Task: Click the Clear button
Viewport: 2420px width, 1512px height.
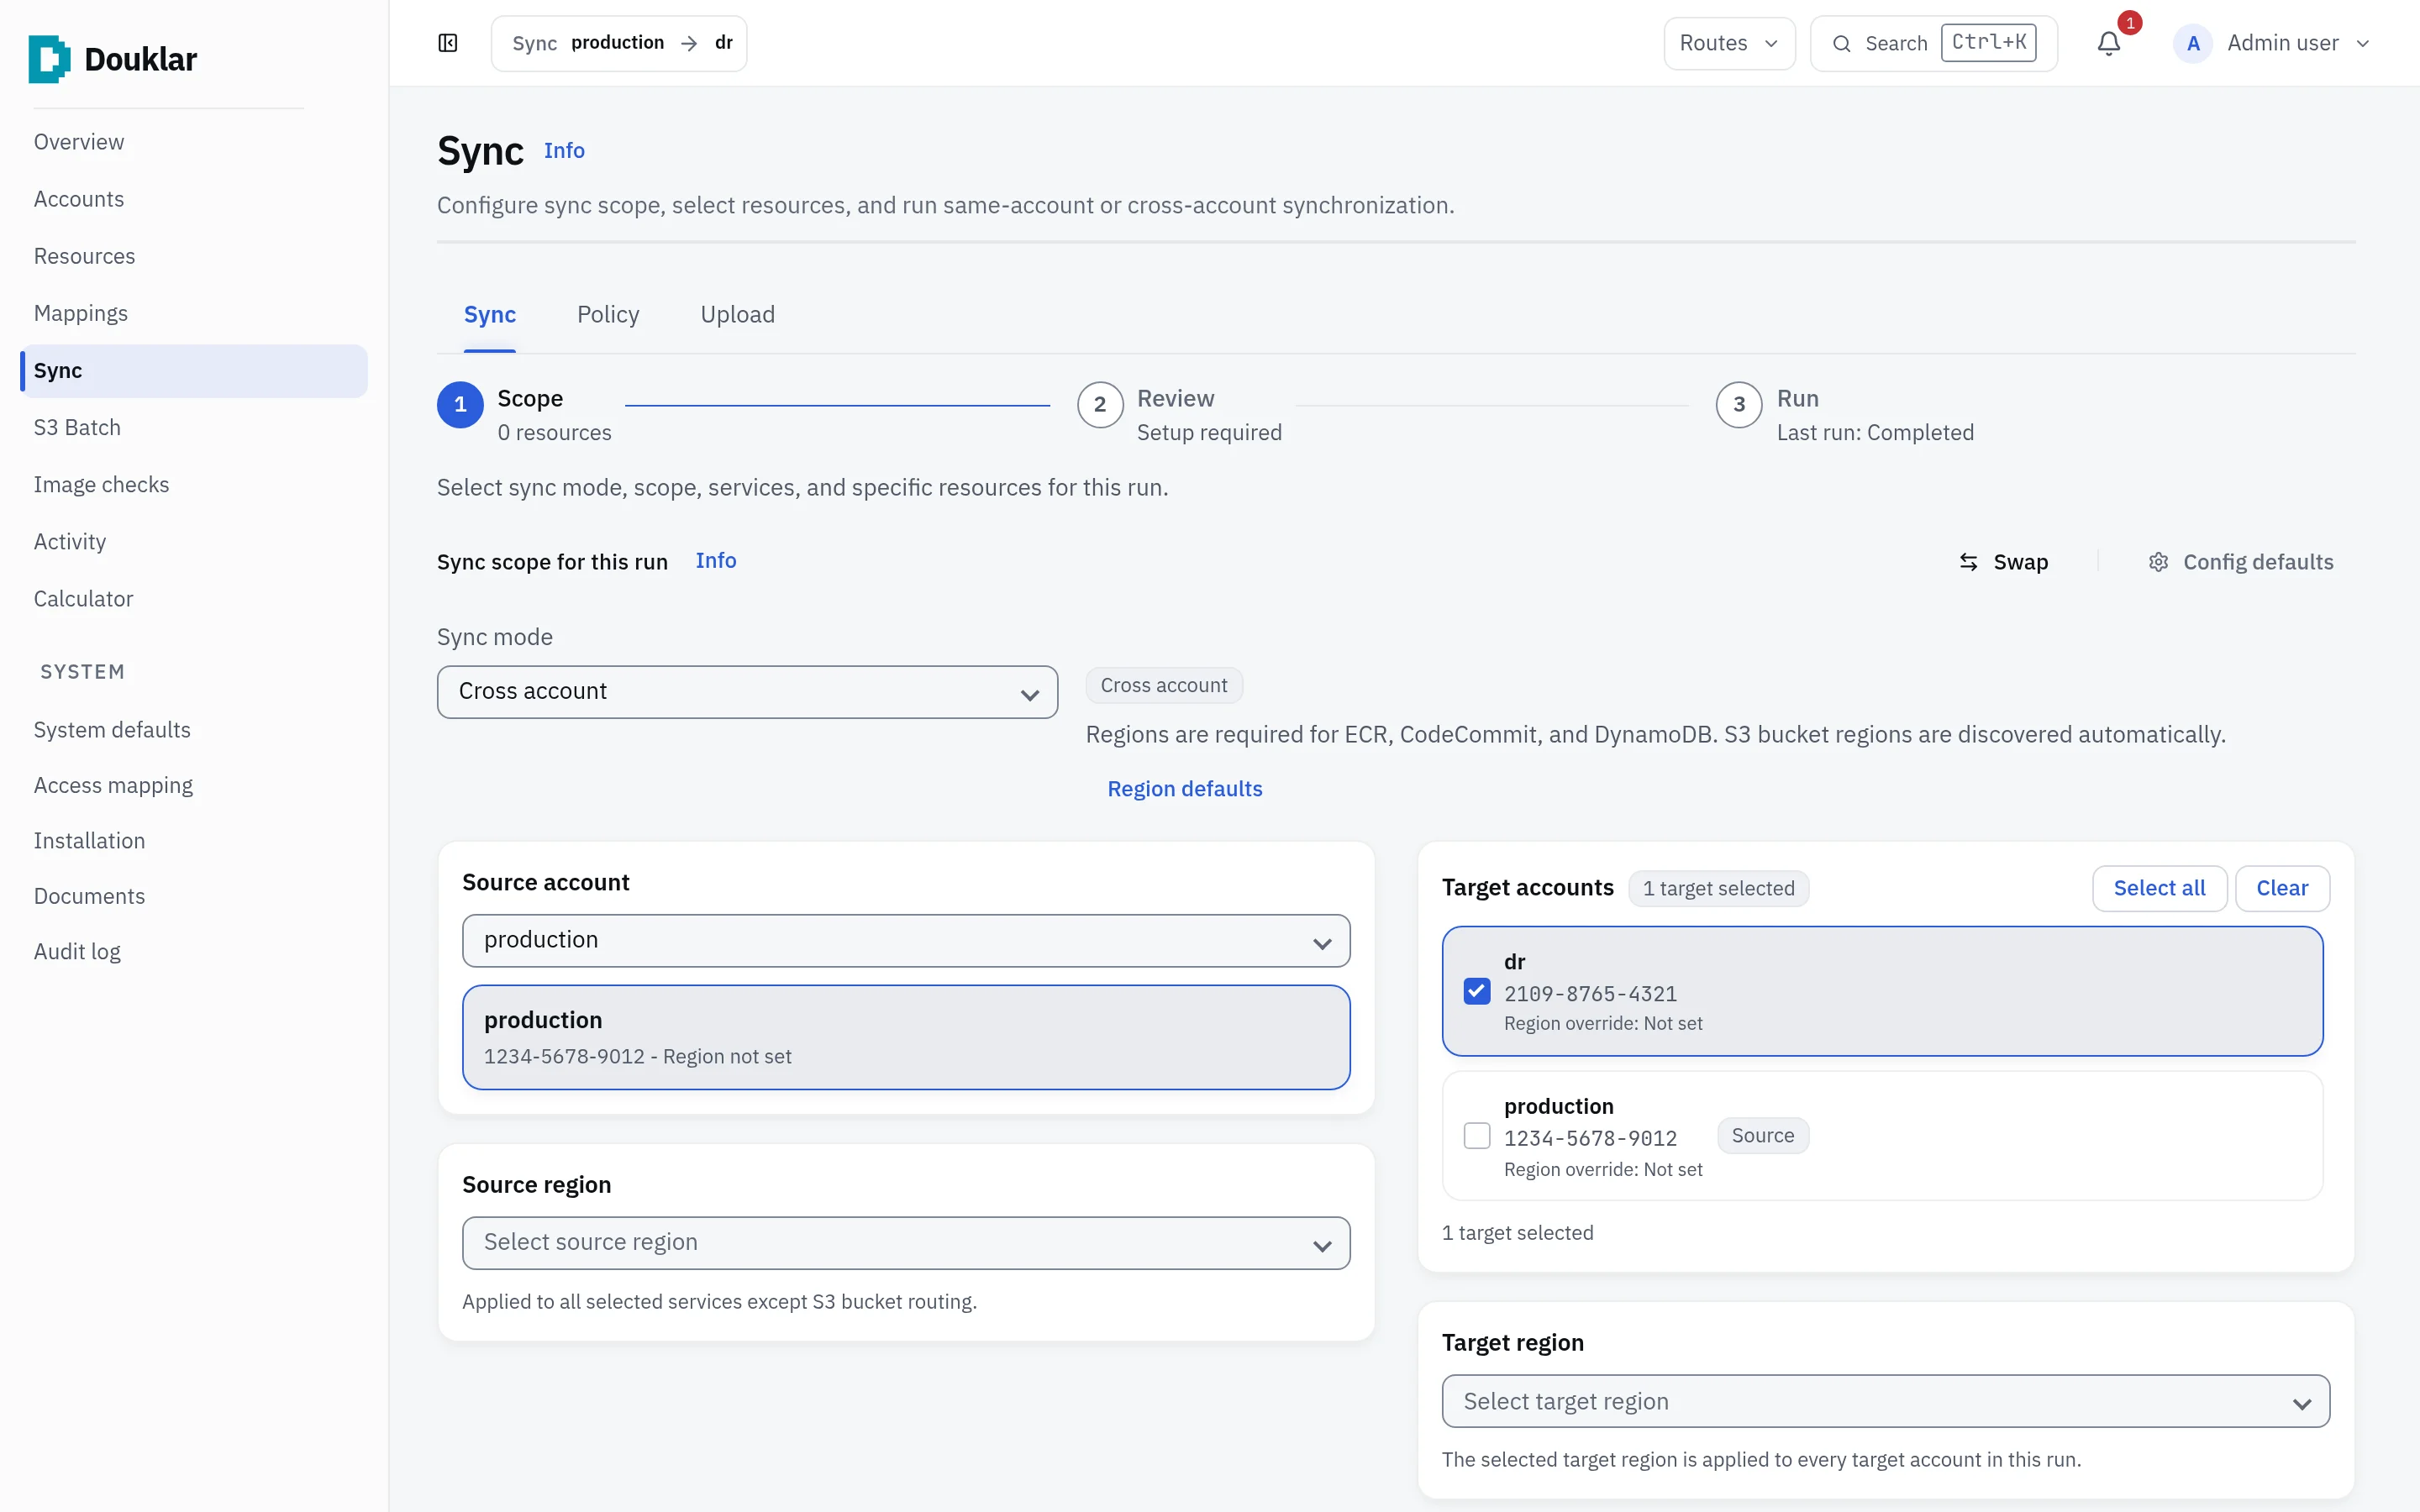Action: click(2282, 888)
